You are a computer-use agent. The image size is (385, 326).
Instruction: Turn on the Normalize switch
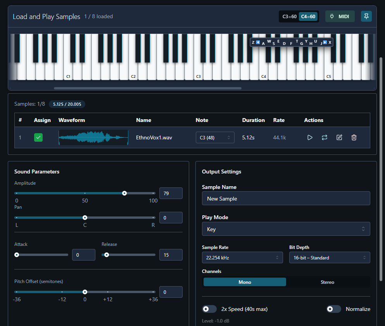pos(334,309)
